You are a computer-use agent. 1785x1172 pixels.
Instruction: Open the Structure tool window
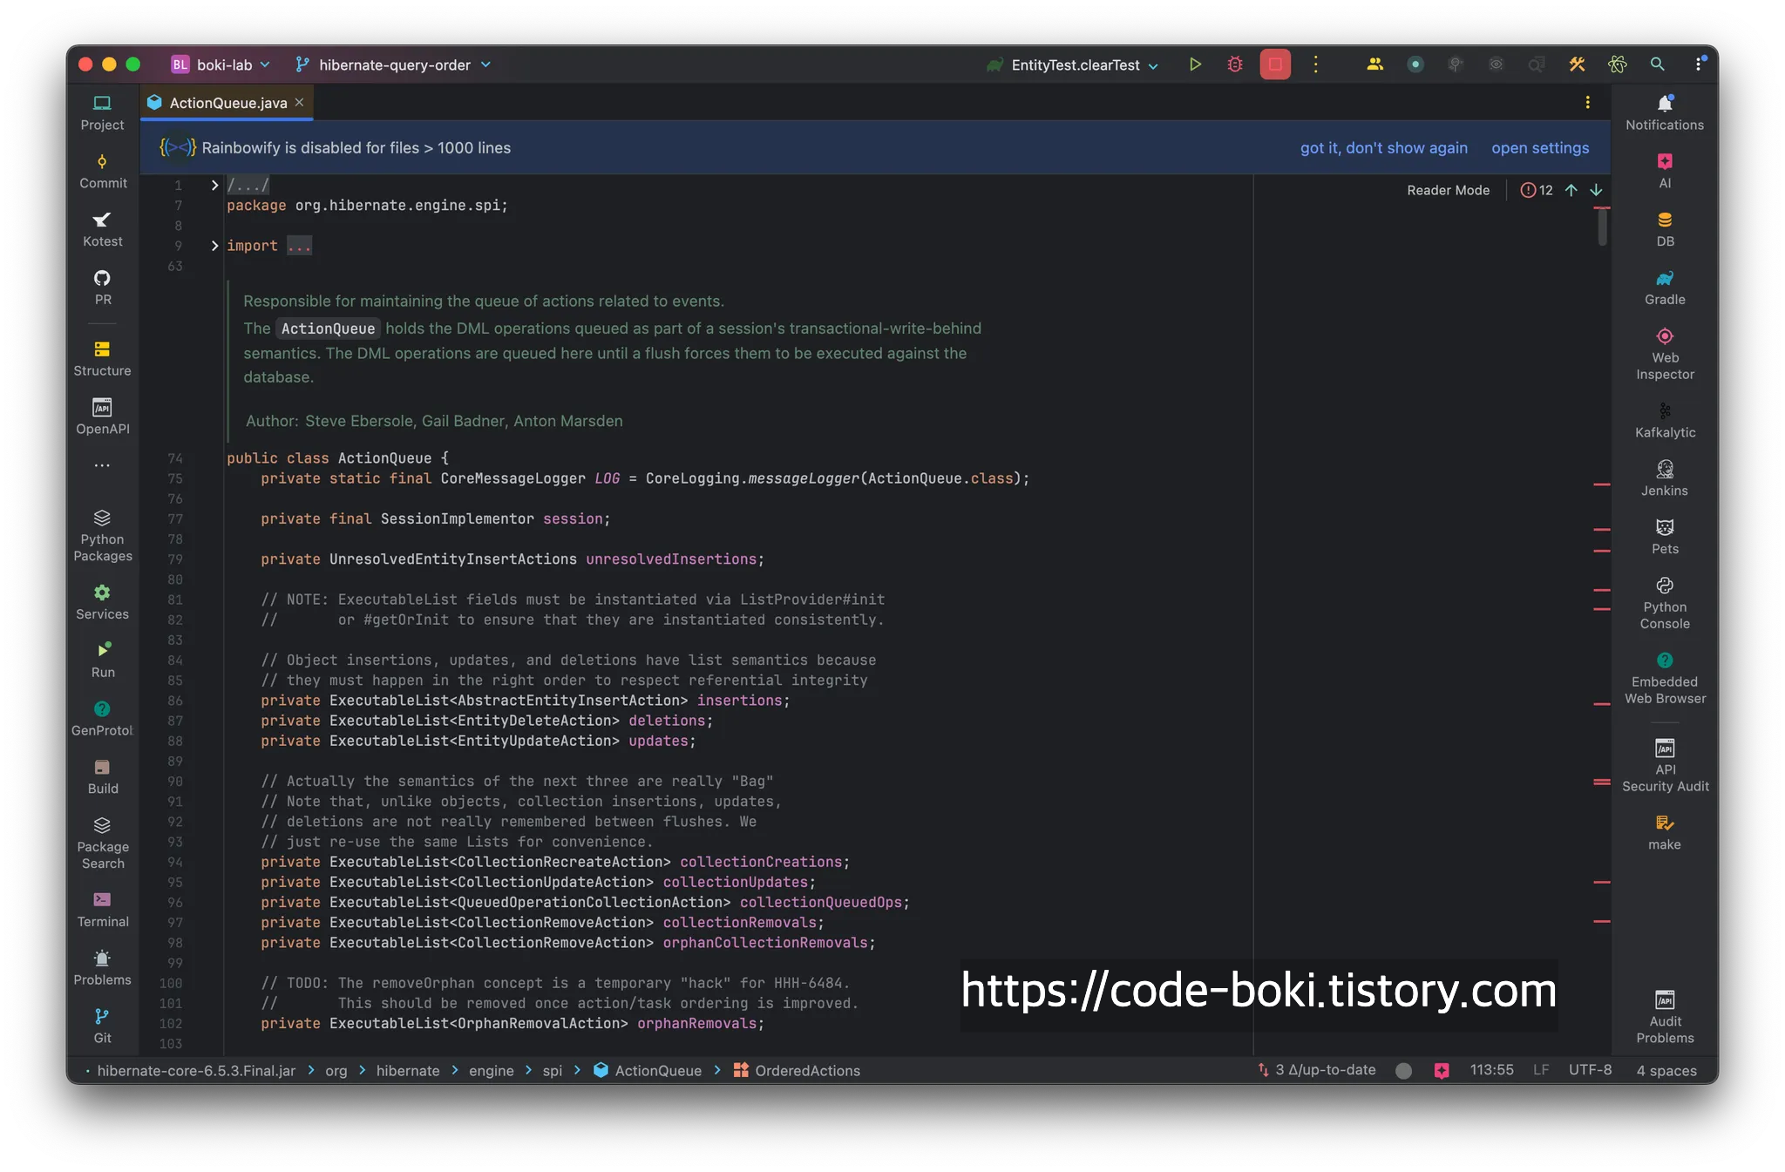[102, 358]
